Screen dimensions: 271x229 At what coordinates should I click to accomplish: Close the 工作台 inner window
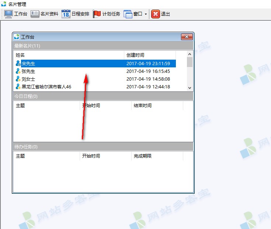point(187,37)
